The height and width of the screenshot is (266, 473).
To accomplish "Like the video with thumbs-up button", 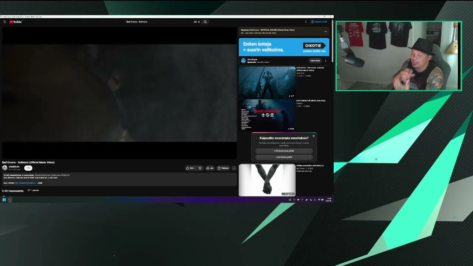I will (190, 168).
